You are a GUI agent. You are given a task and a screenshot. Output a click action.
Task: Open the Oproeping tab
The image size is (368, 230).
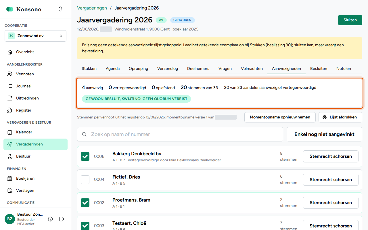click(138, 69)
